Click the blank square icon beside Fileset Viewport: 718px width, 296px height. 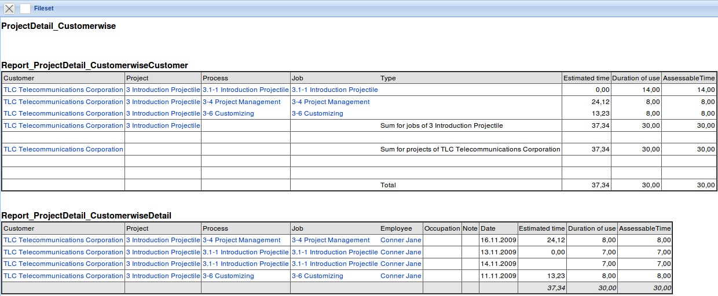25,9
